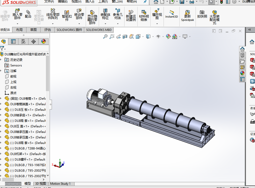Click the feature tree filter funnel
This screenshot has width=255, height=188.
click(x=2, y=48)
